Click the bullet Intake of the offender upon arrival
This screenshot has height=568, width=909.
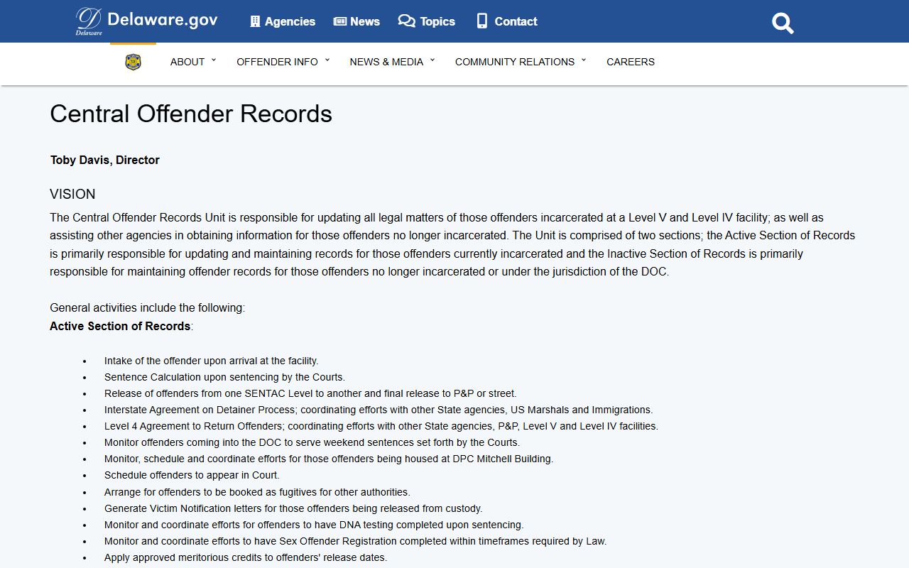click(211, 361)
